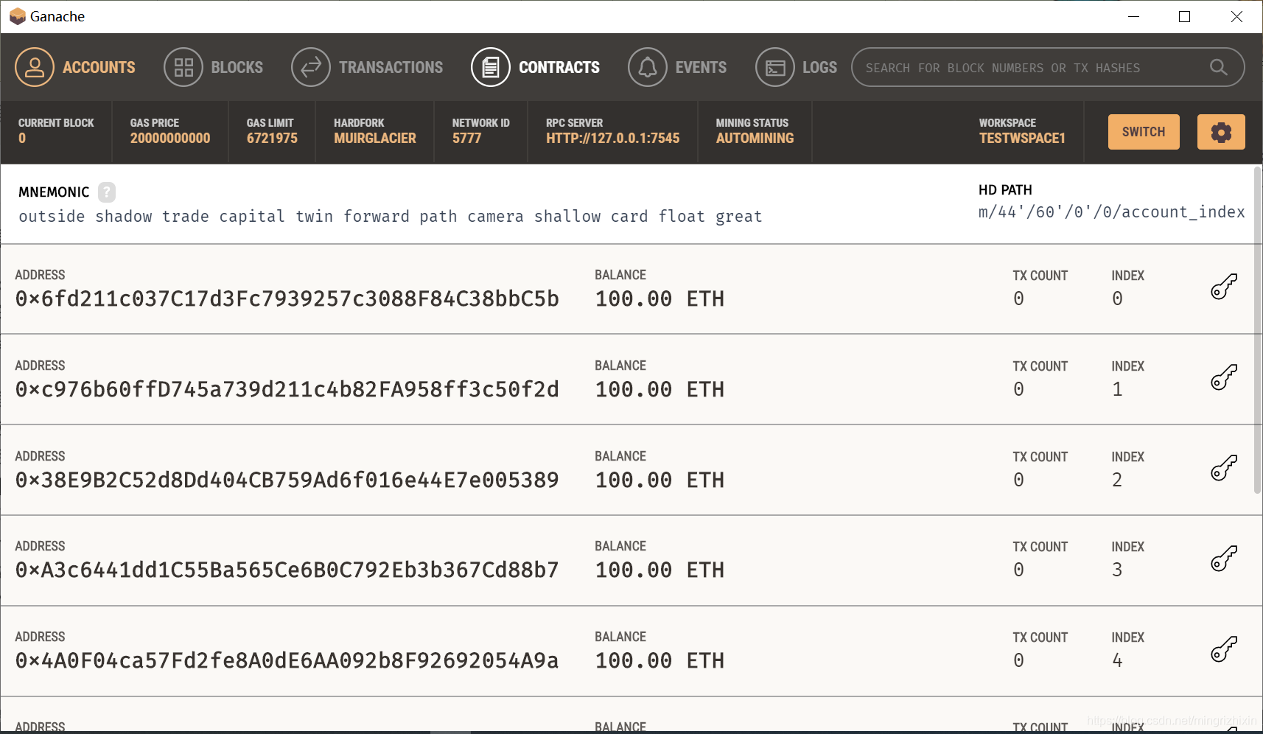Open the Blocks grid icon

183,67
